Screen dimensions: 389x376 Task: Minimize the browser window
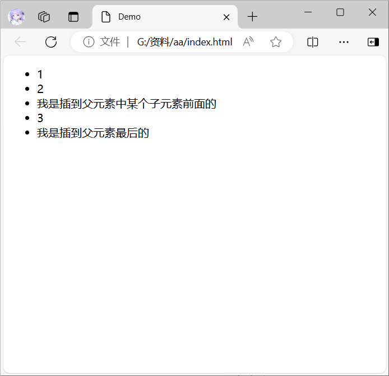pyautogui.click(x=308, y=12)
